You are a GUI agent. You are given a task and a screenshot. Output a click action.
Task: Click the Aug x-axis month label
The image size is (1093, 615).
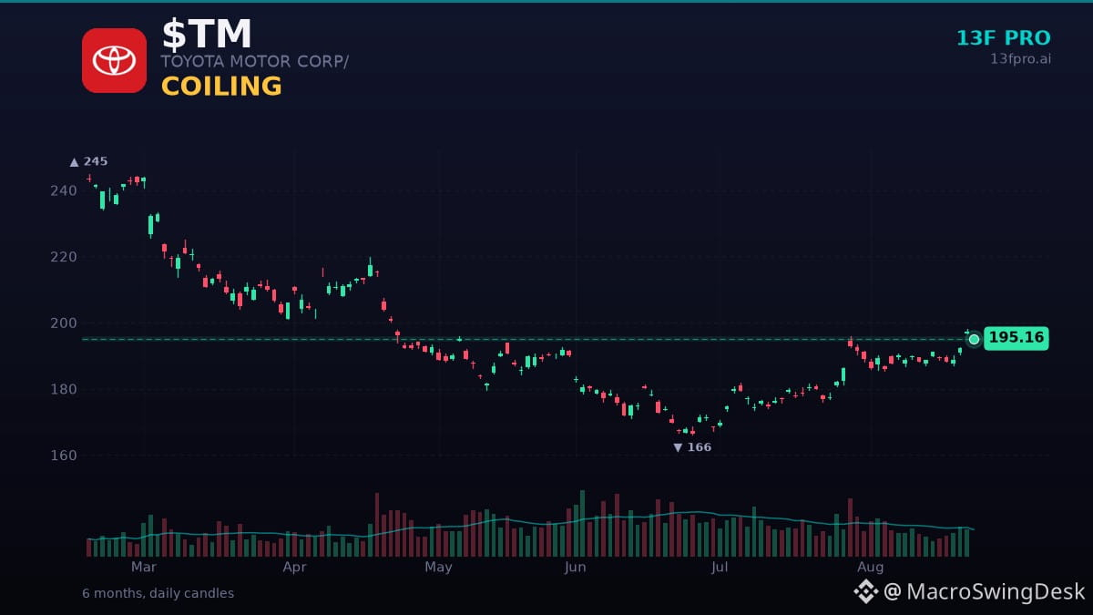click(x=870, y=567)
